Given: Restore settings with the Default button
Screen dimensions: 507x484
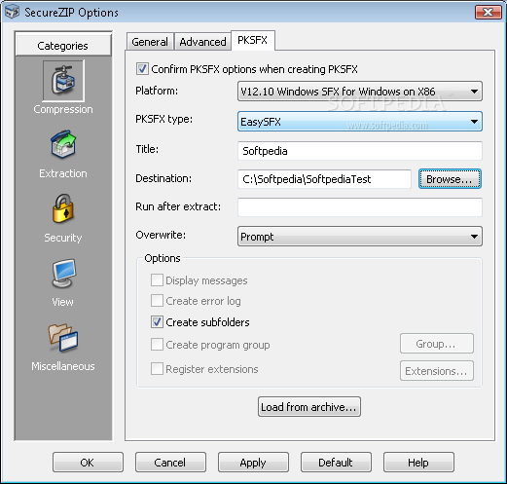Looking at the screenshot, I should [x=336, y=463].
